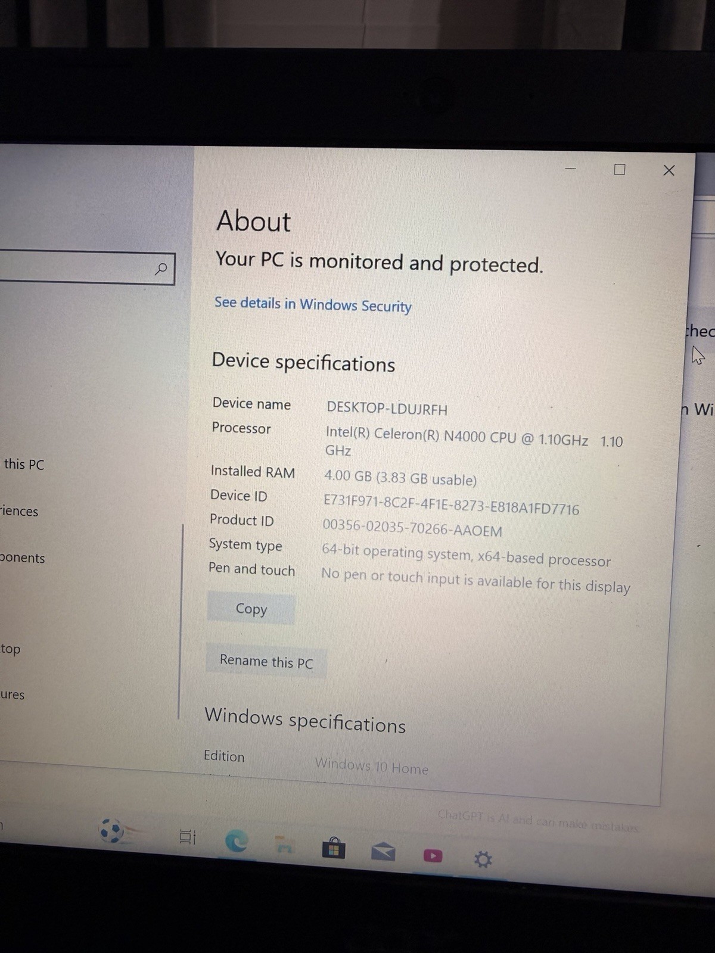Viewport: 715px width, 953px height.
Task: Close the Settings About window
Action: [669, 170]
